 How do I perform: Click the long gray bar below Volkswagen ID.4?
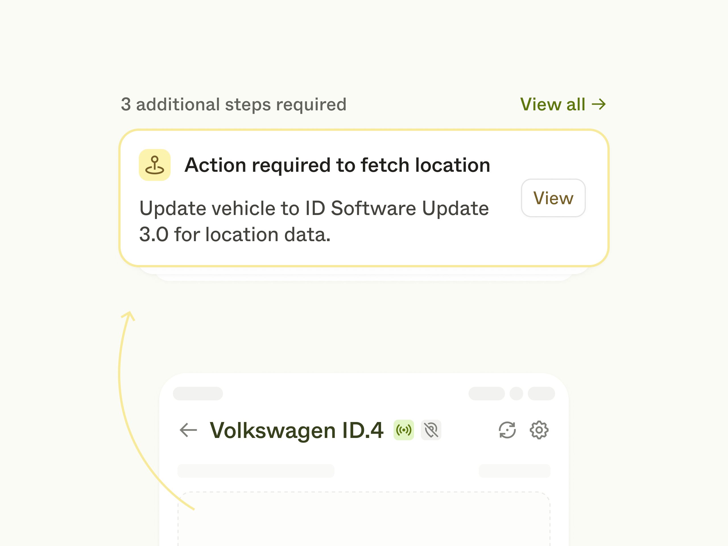[256, 471]
